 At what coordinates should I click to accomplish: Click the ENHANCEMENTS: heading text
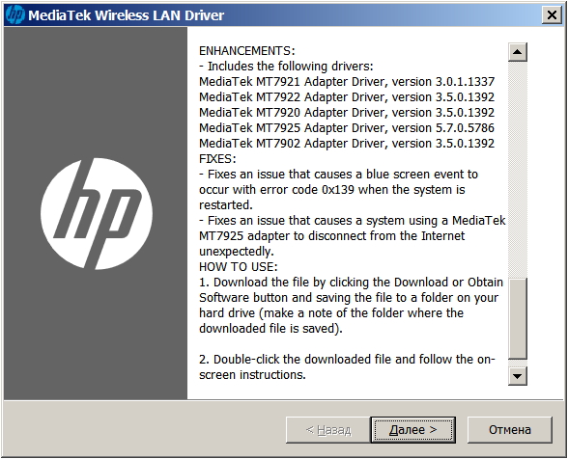pyautogui.click(x=247, y=51)
